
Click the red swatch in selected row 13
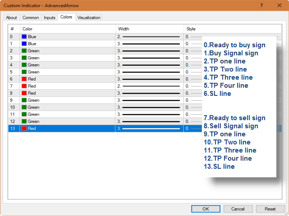tap(24, 128)
